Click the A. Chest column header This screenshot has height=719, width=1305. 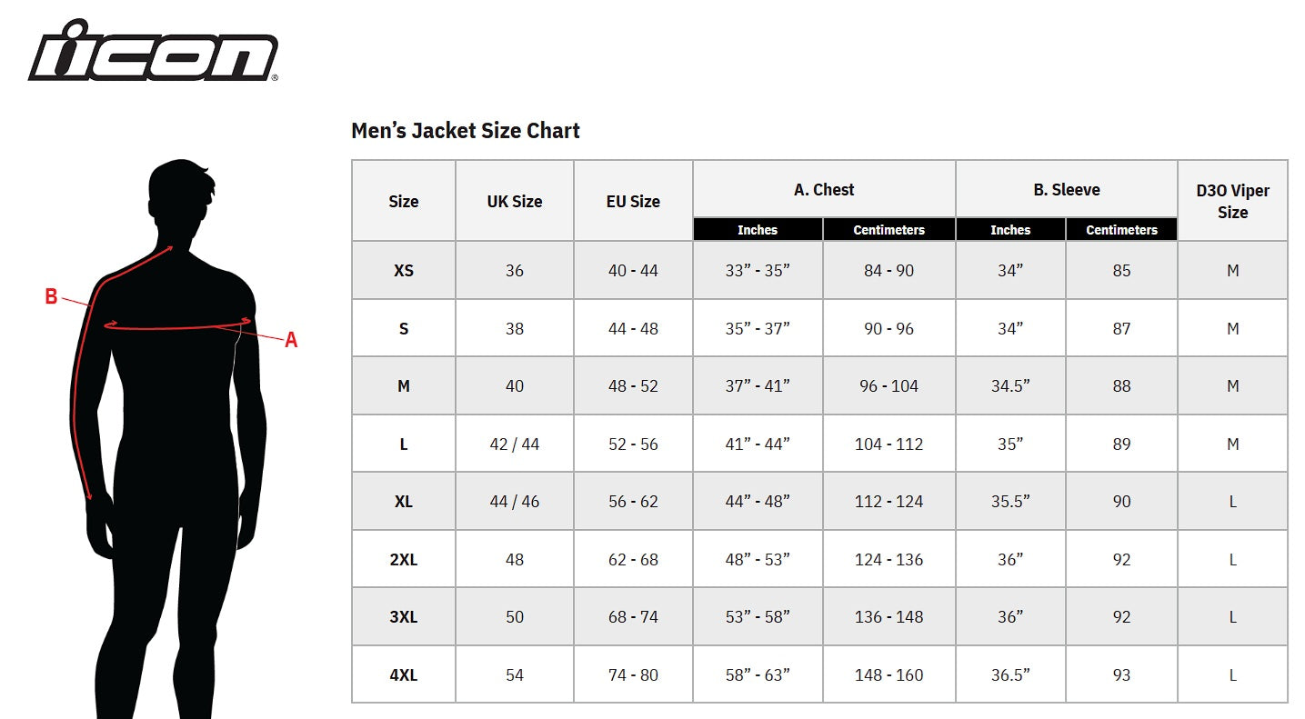[824, 189]
